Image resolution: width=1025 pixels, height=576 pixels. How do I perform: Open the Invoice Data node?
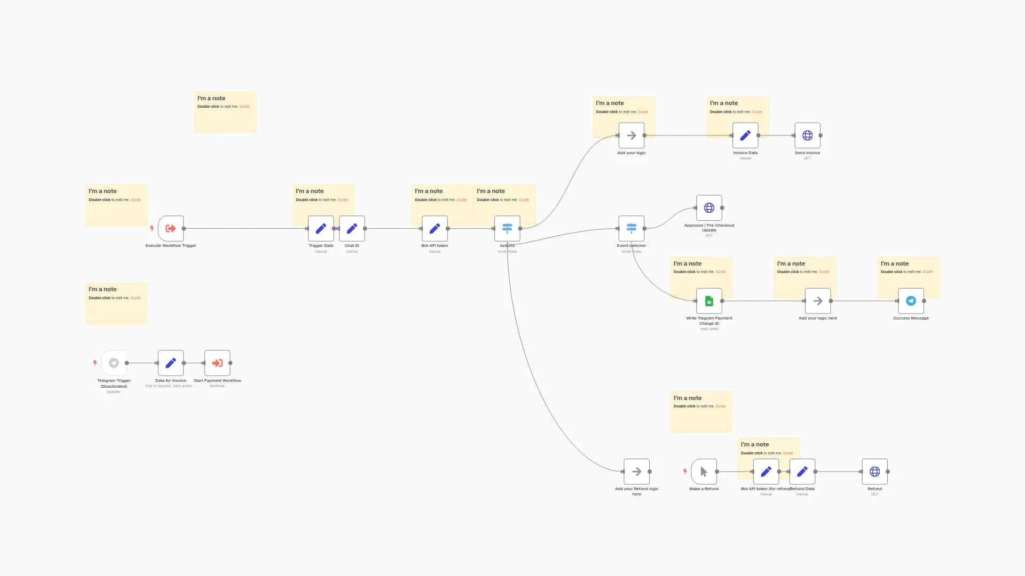point(745,135)
